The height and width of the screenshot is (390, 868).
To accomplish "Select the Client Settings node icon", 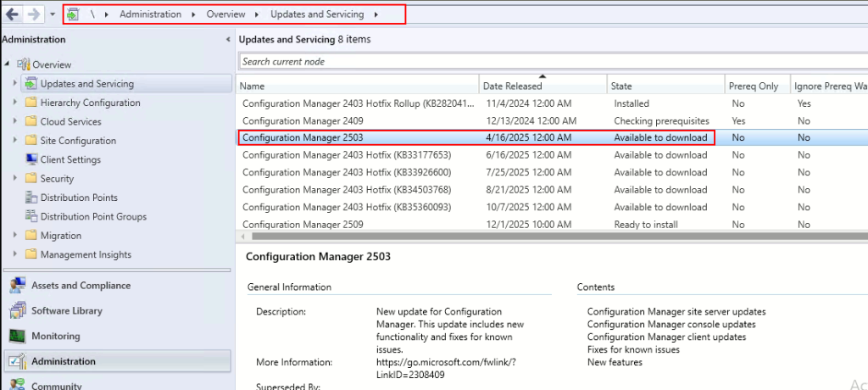I will click(x=31, y=159).
